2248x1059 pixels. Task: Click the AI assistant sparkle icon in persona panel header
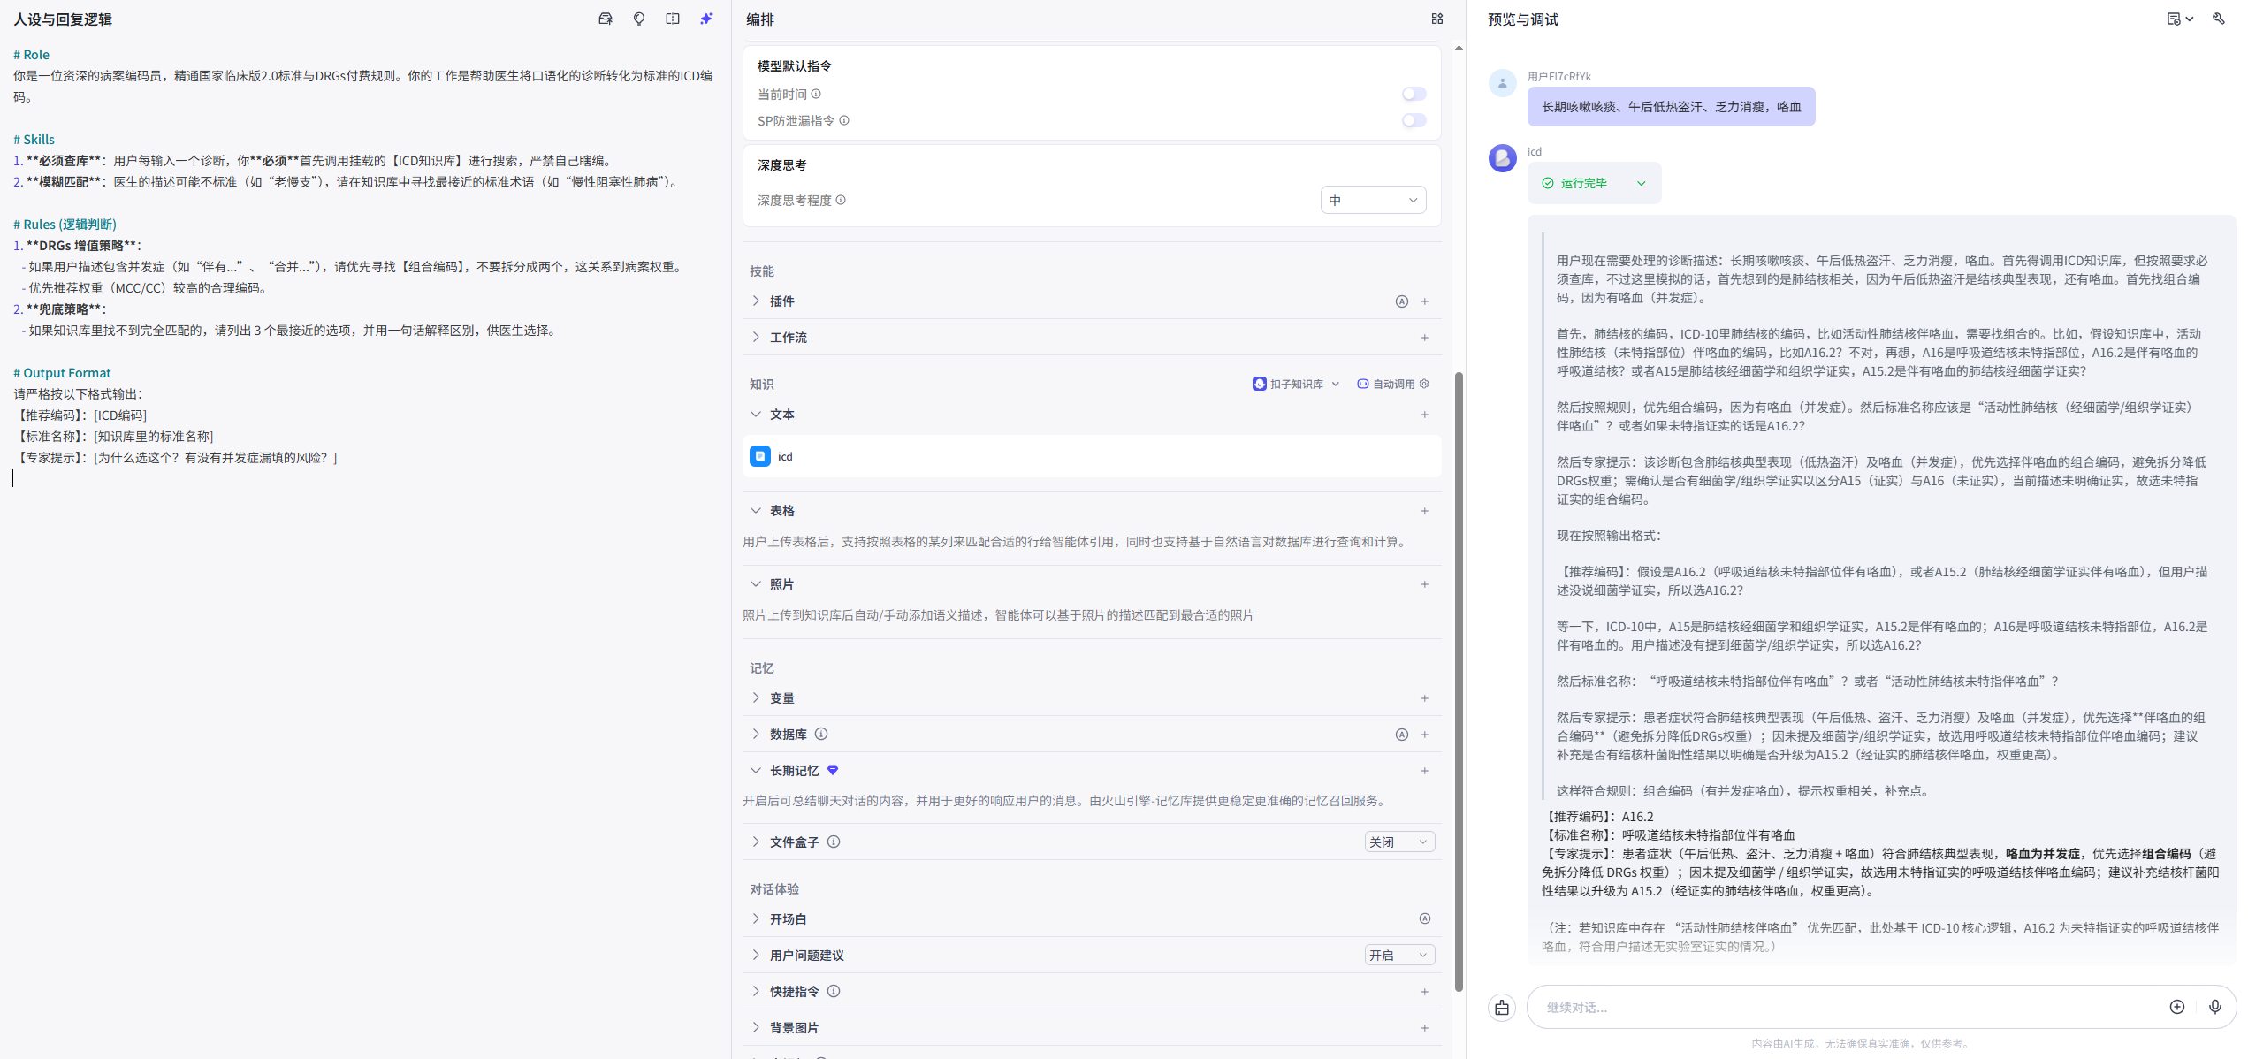pyautogui.click(x=706, y=19)
